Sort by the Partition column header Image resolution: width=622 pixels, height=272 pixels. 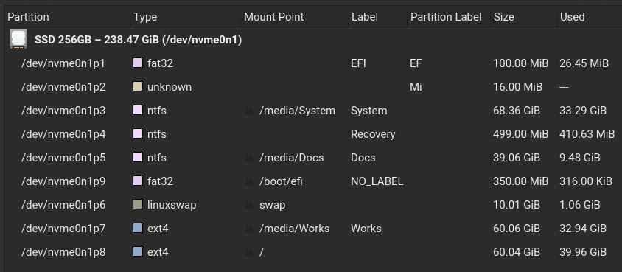coord(68,17)
